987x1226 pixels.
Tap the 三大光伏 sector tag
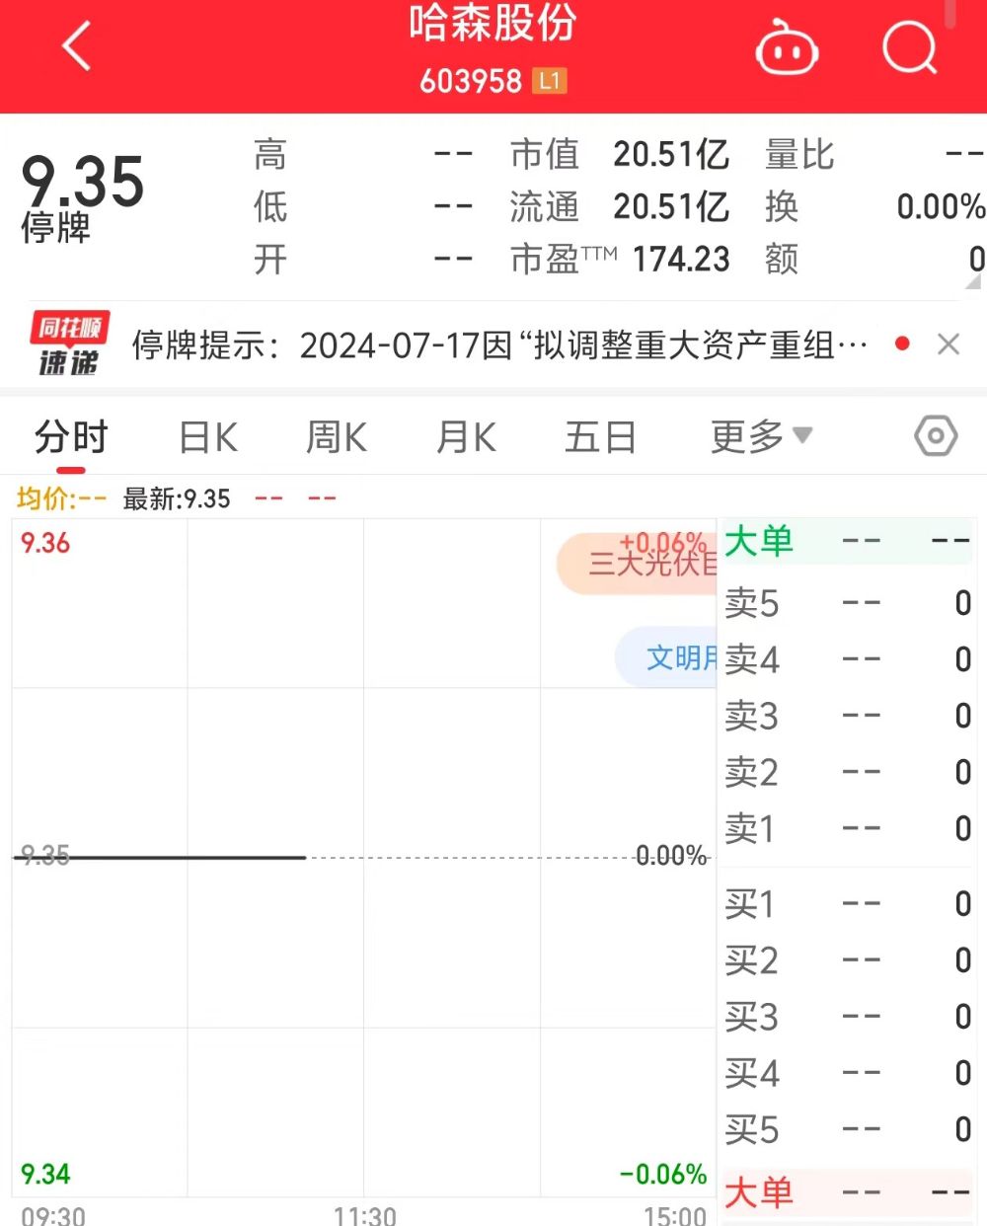click(638, 564)
